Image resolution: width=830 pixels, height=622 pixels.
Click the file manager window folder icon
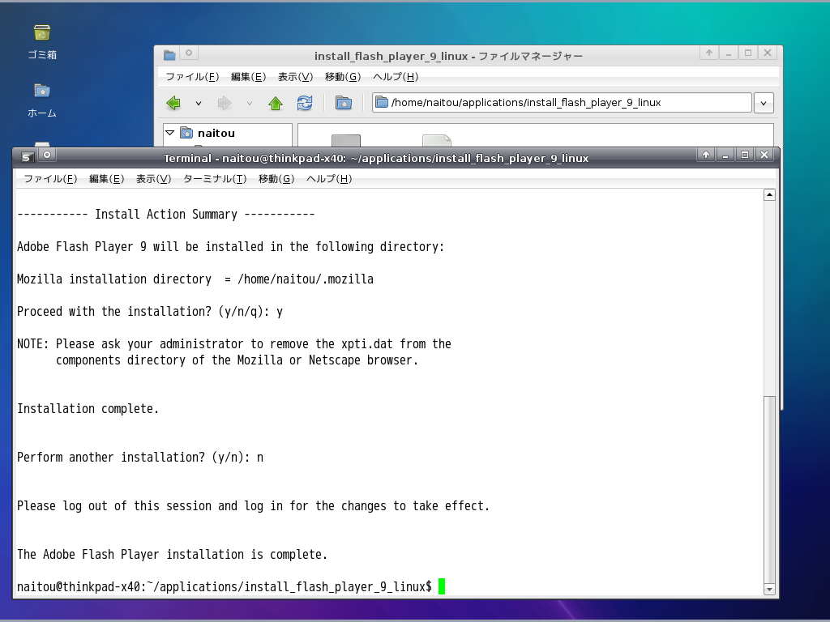[169, 54]
